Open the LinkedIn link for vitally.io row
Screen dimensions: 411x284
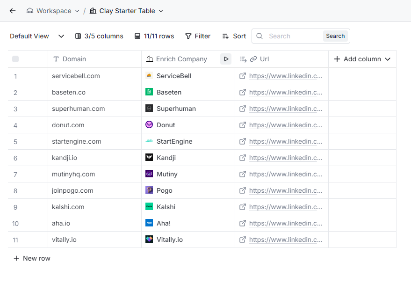[x=286, y=240]
